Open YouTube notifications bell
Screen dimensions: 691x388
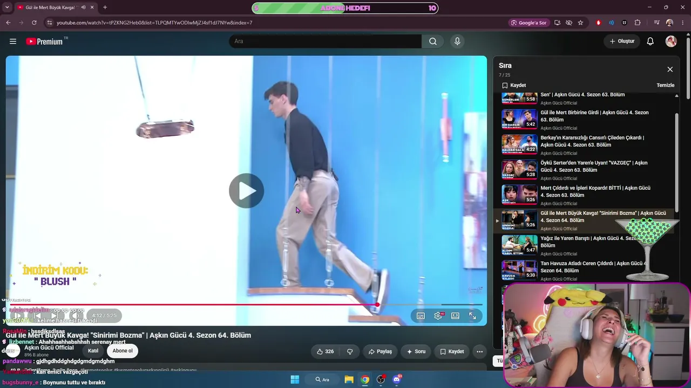[651, 41]
